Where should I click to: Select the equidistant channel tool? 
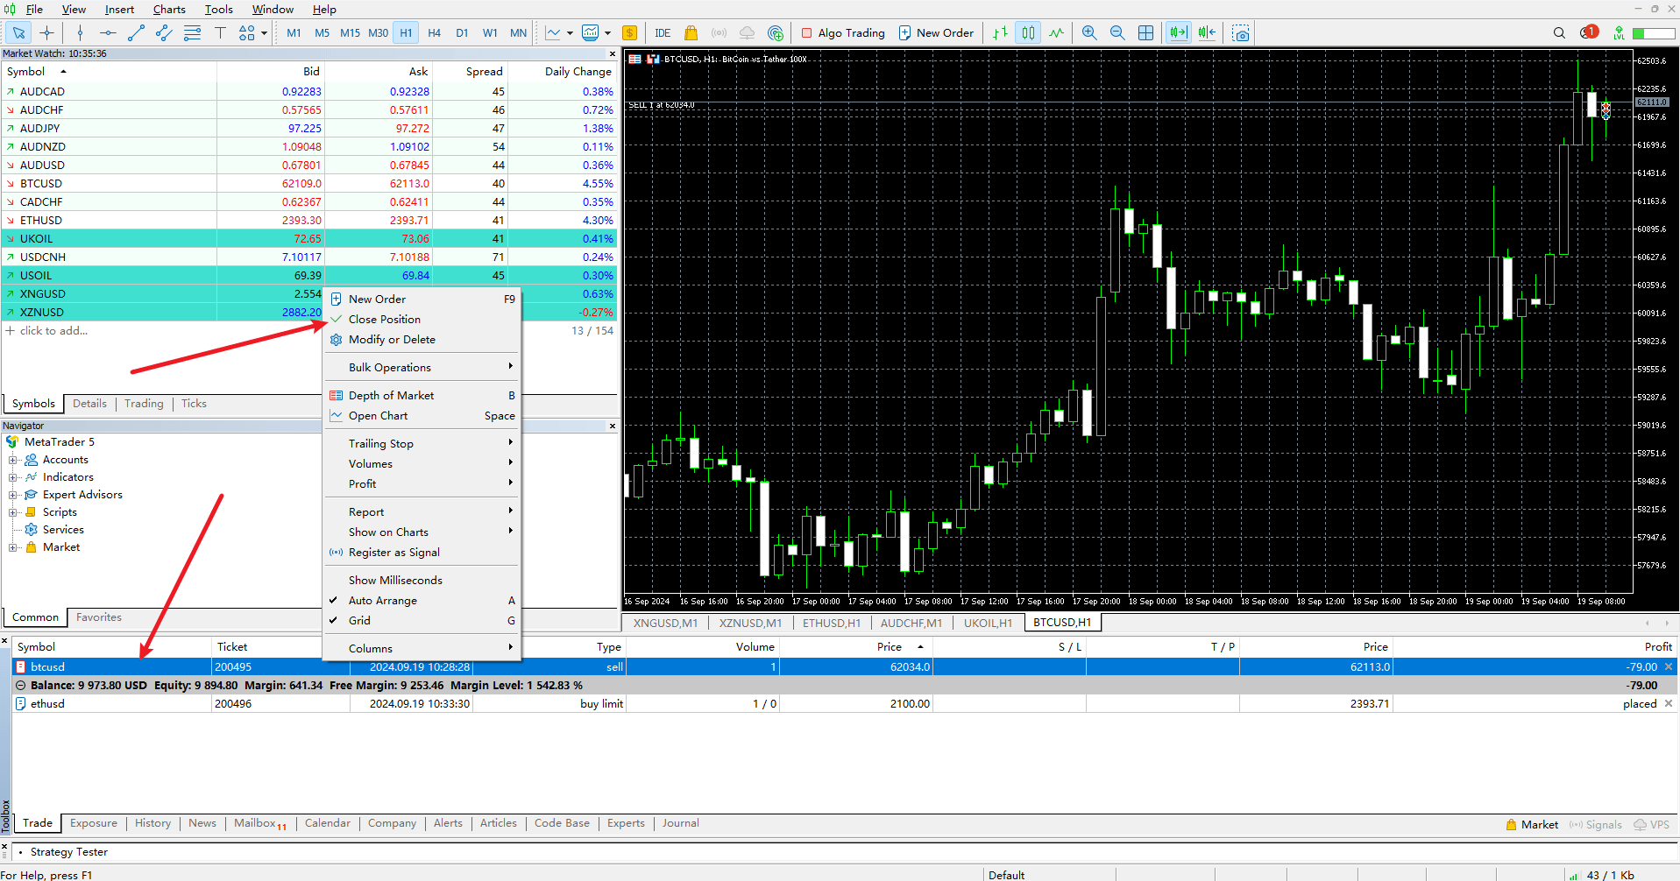point(164,33)
